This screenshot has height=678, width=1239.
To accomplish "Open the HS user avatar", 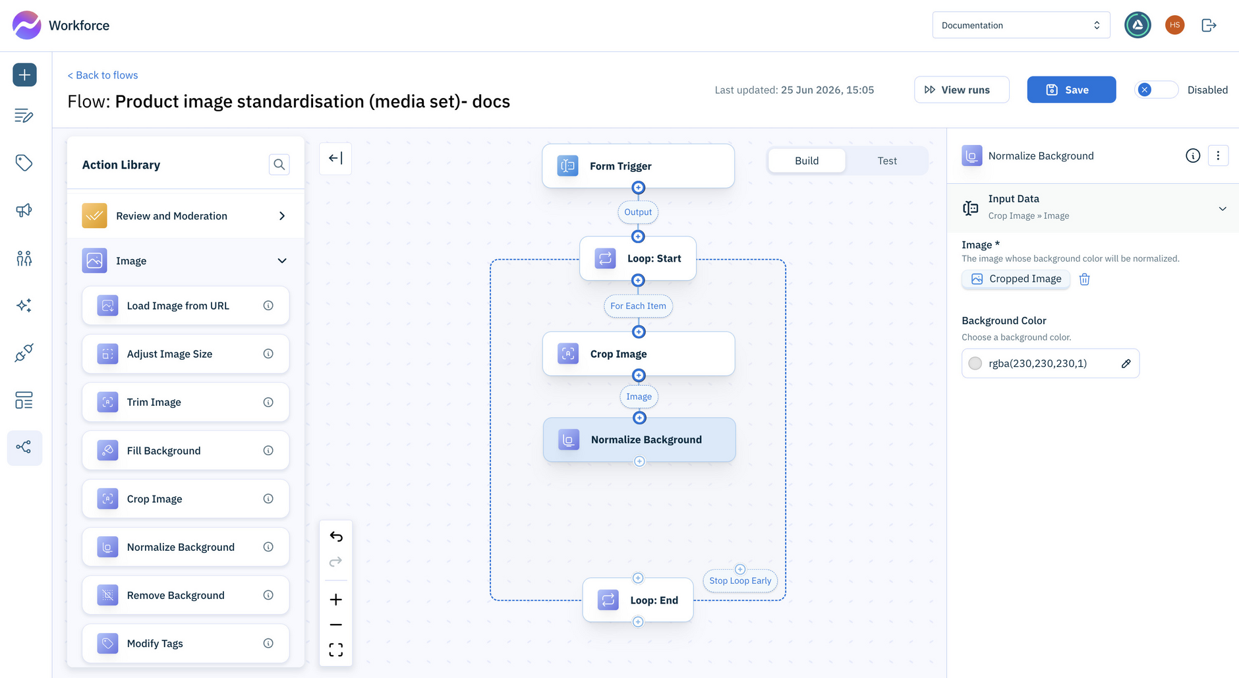I will point(1174,25).
